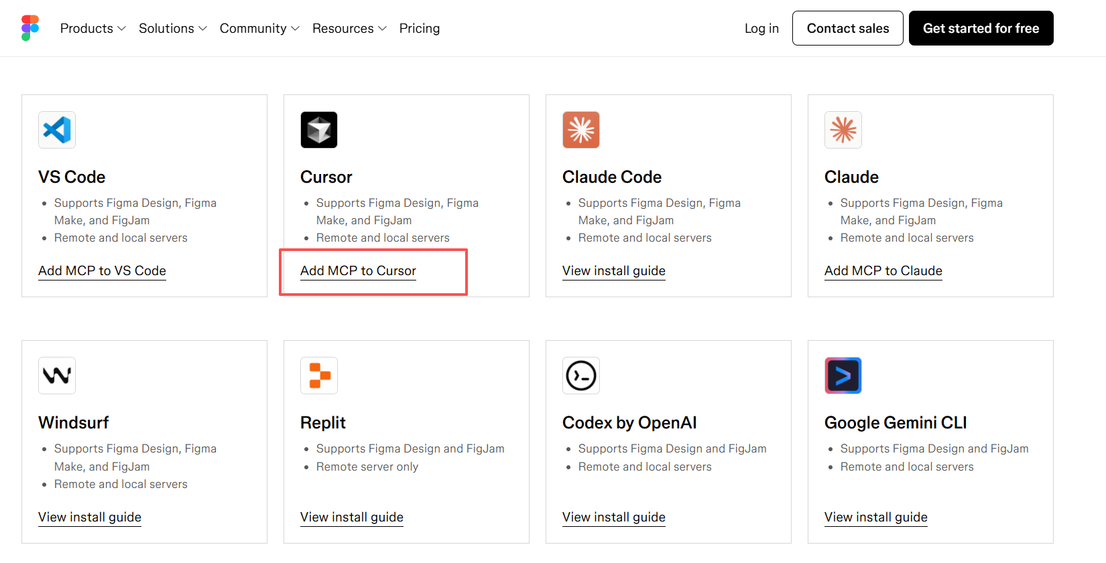
Task: Click the Log in link
Action: pyautogui.click(x=761, y=28)
